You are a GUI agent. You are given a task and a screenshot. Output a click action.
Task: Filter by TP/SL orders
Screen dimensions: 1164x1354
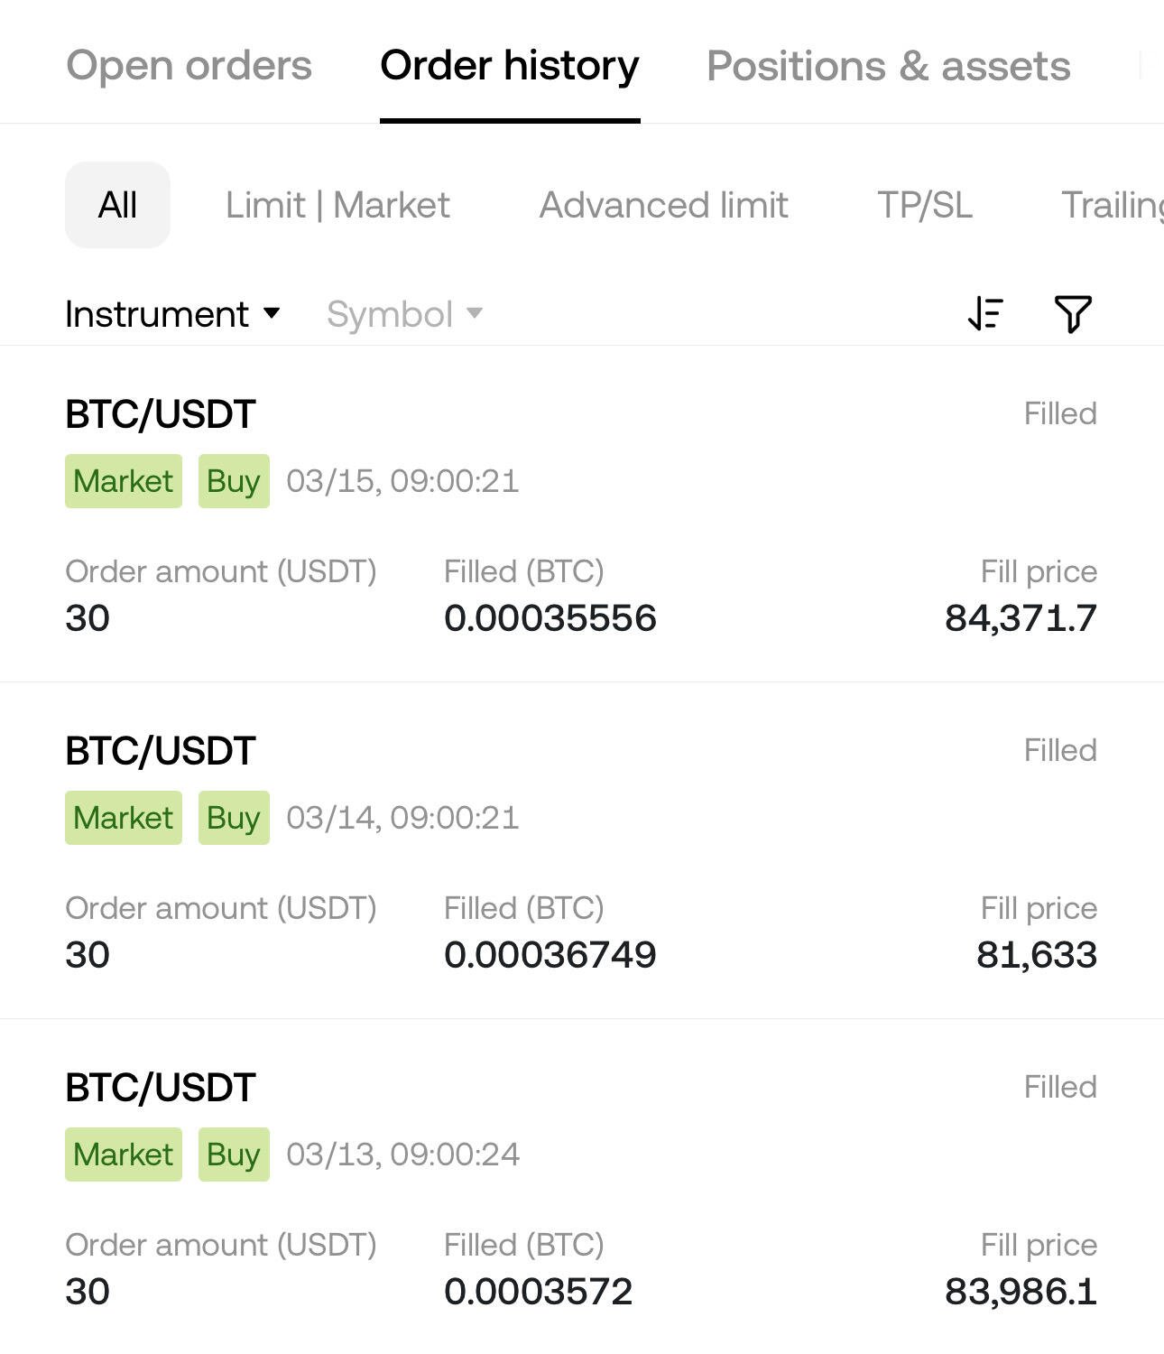pos(925,205)
